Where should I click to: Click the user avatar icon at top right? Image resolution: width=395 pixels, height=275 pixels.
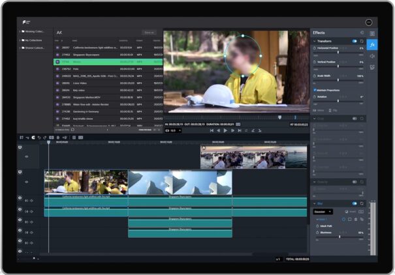[x=368, y=22]
